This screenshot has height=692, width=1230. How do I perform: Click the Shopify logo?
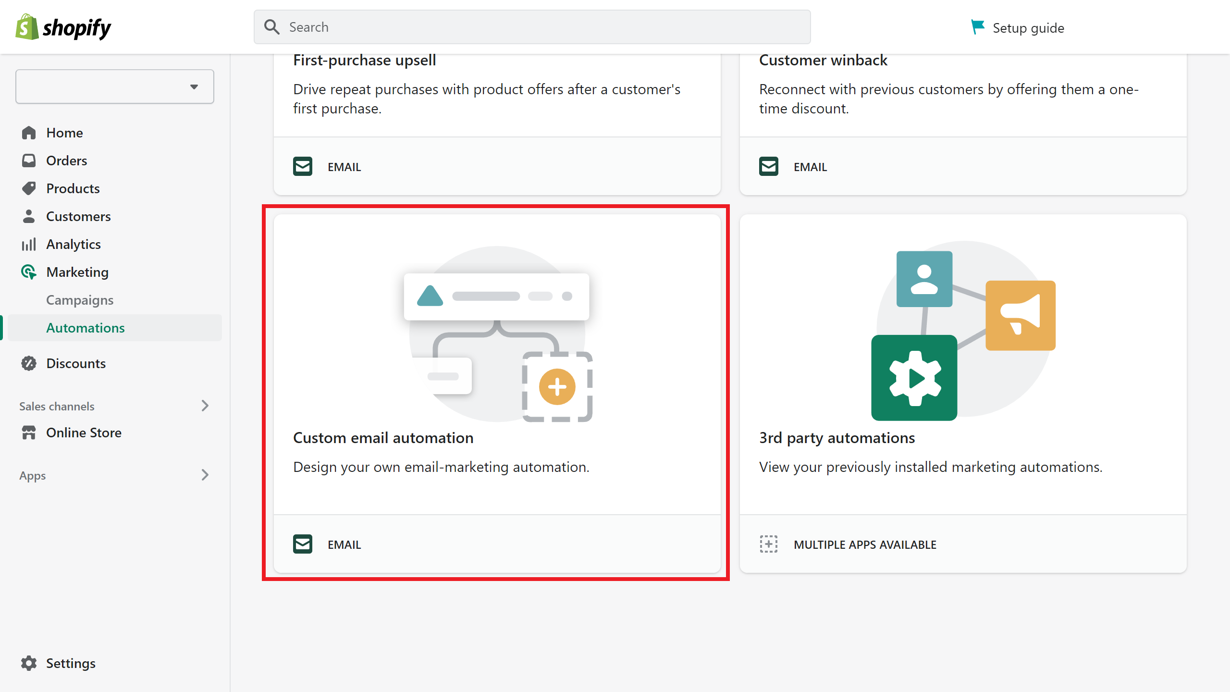[63, 27]
